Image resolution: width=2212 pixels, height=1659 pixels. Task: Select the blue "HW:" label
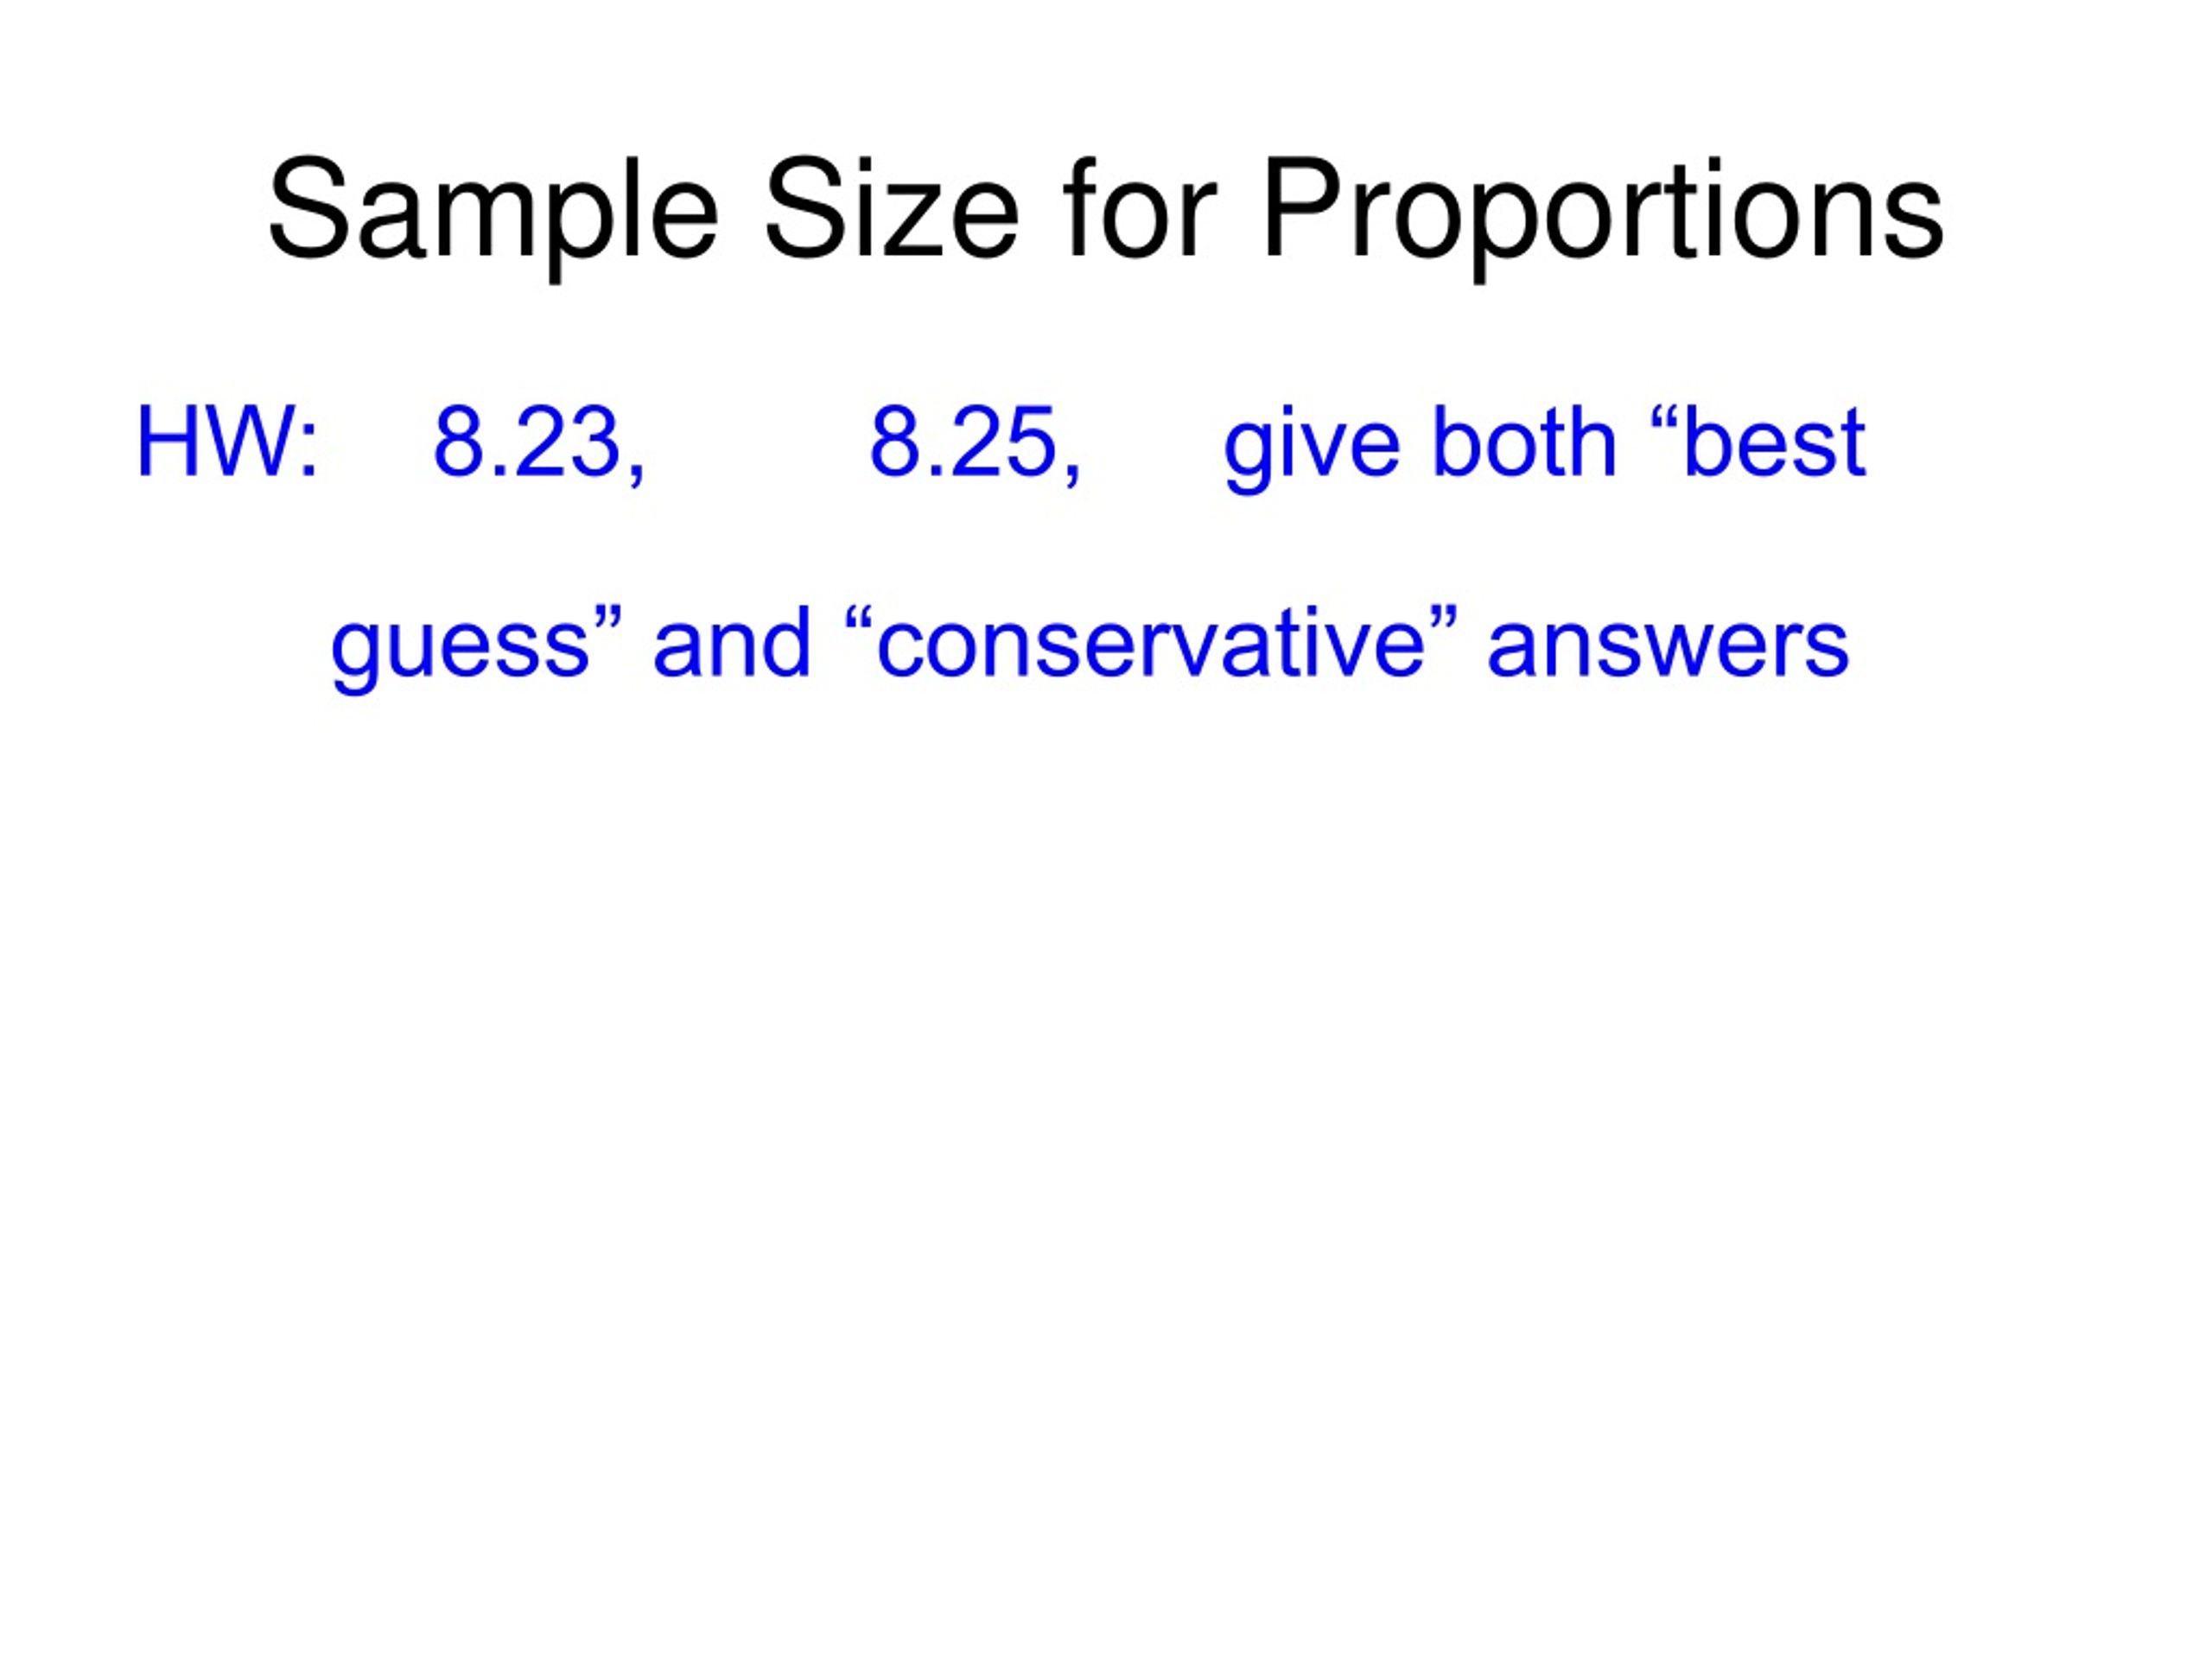point(227,442)
